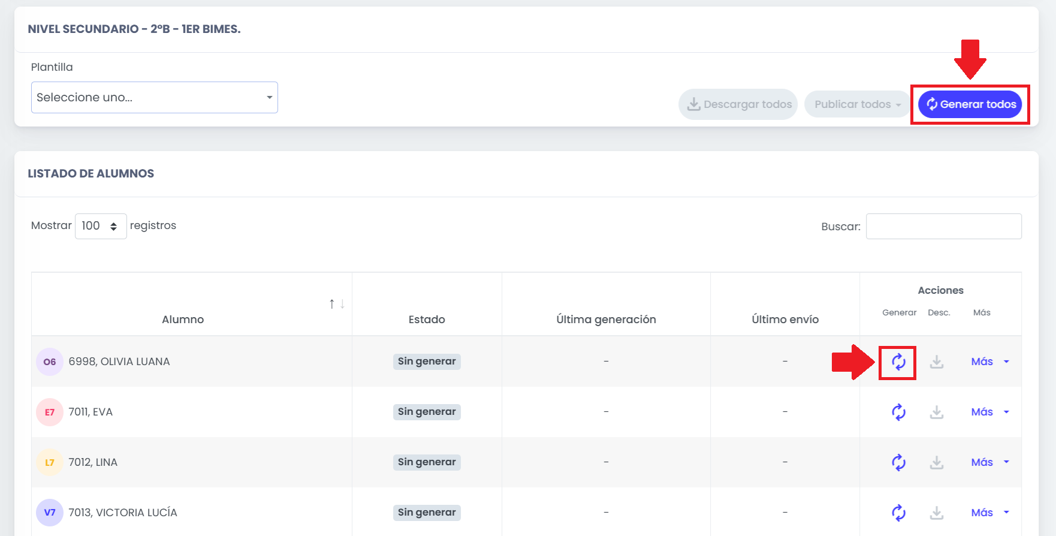Open the 'Publicar todos' button menu
The image size is (1056, 536).
click(x=858, y=104)
